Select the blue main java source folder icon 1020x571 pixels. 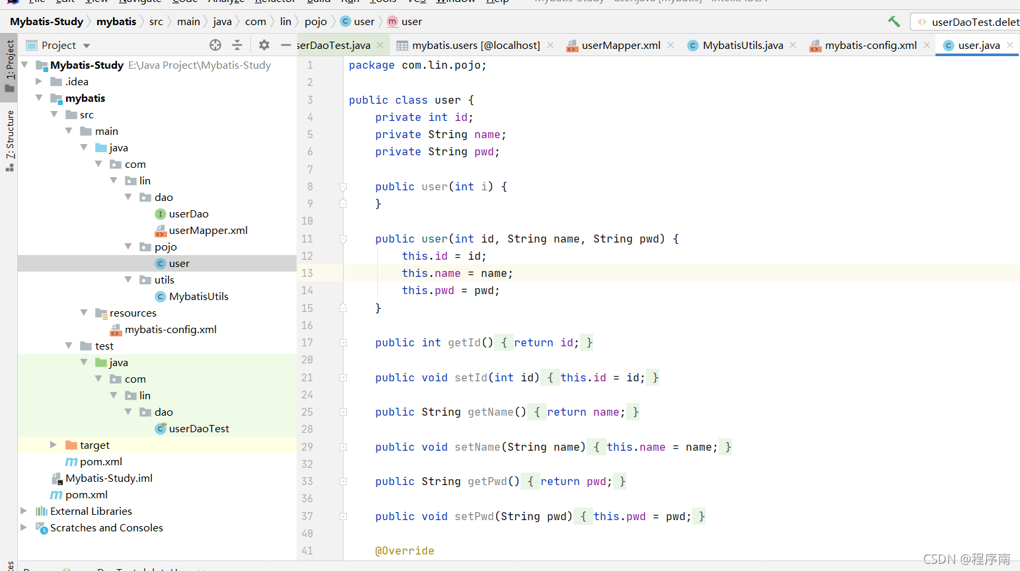pyautogui.click(x=101, y=148)
